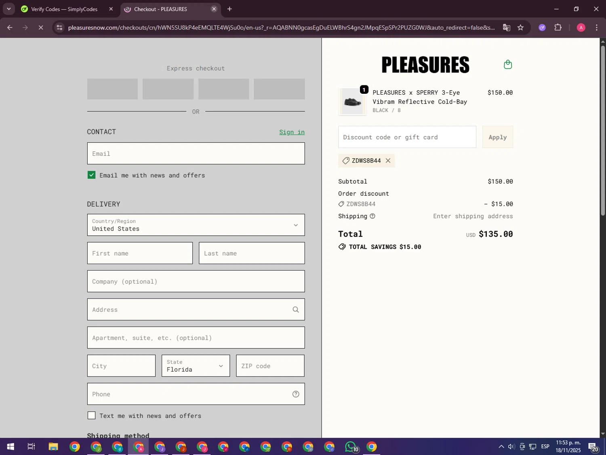Open the State dropdown showing Florida

pyautogui.click(x=196, y=366)
